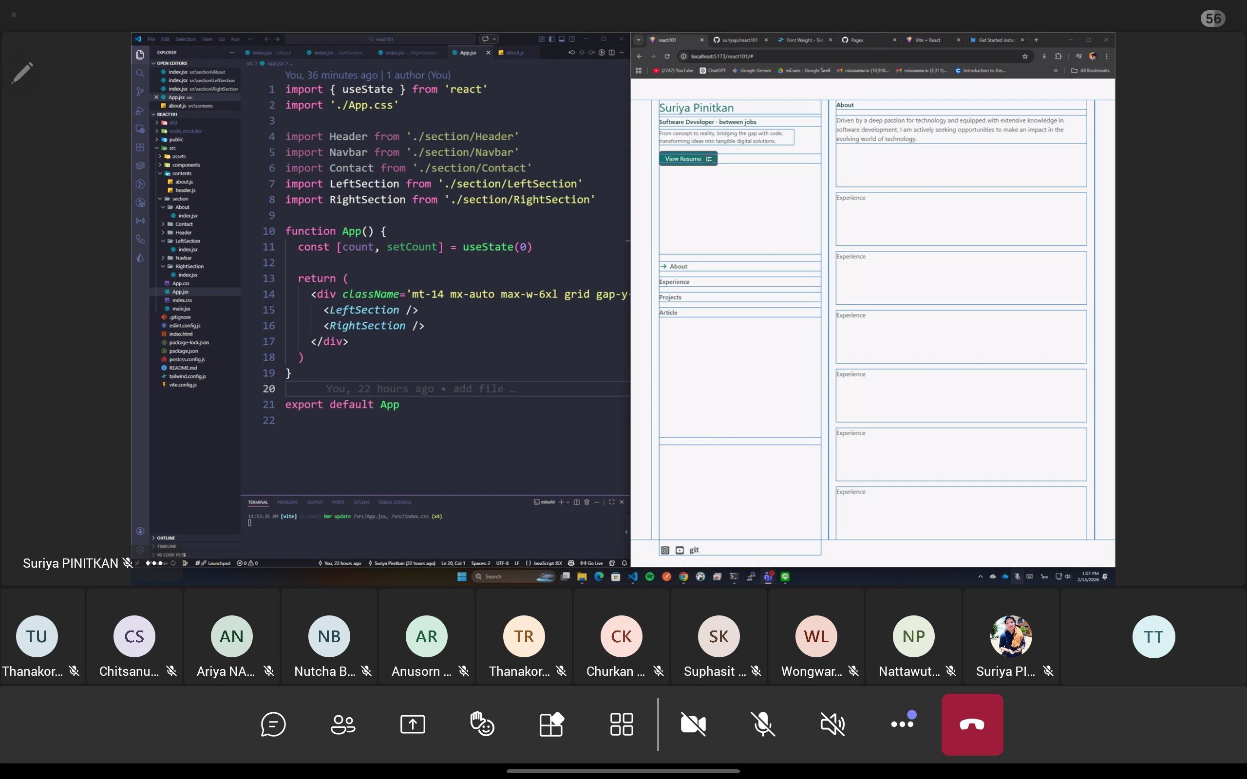Hang up with the red button
This screenshot has height=779, width=1247.
(x=972, y=724)
